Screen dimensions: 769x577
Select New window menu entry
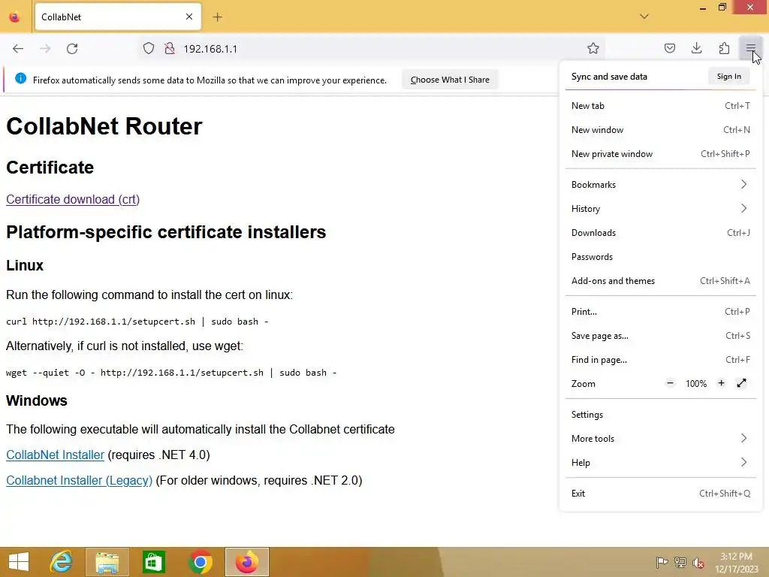pyautogui.click(x=661, y=130)
